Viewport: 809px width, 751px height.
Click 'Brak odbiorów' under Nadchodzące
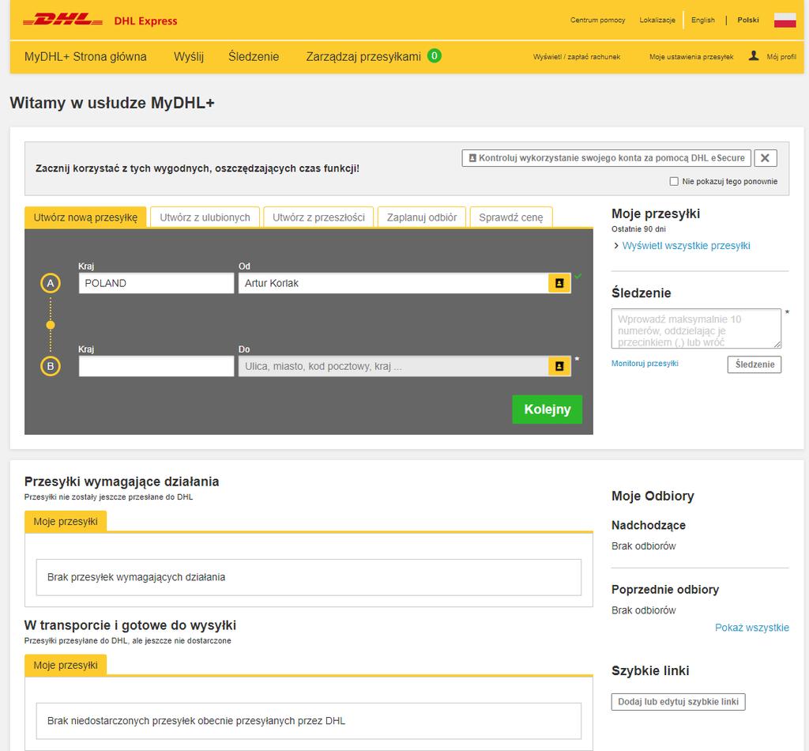point(643,546)
